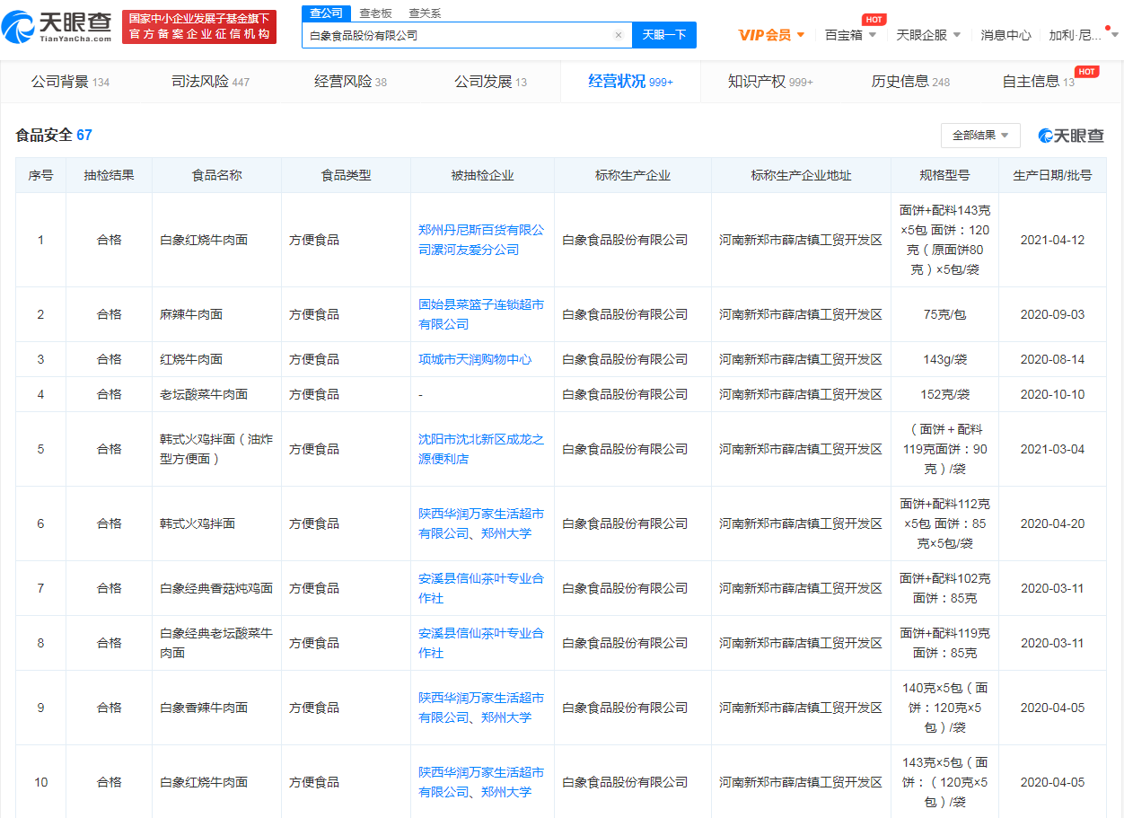Open the row 7 安溪县信仙茶叶专业合作社 link
The width and height of the screenshot is (1124, 818).
pos(481,588)
